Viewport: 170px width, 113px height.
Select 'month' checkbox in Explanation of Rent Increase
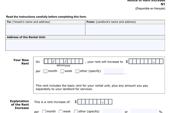44,111
